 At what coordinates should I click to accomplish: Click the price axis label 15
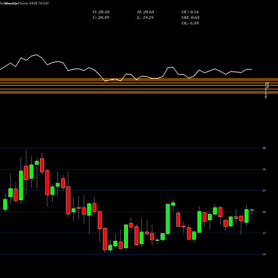[264, 233]
